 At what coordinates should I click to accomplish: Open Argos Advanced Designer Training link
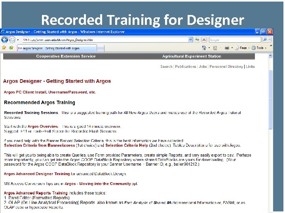[x=37, y=174]
